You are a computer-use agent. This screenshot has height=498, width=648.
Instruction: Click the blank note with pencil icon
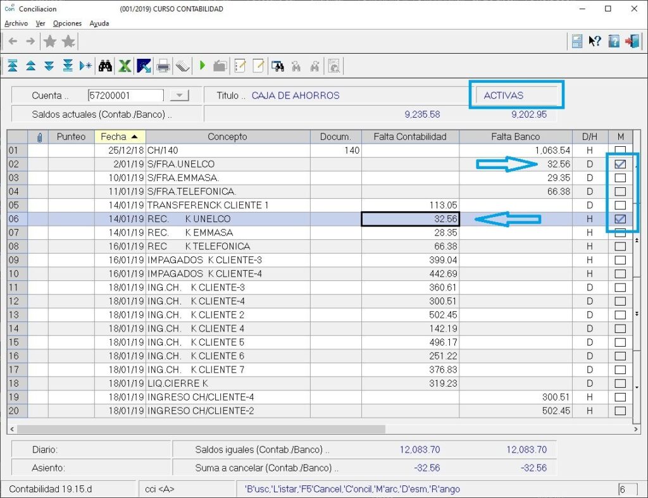258,66
